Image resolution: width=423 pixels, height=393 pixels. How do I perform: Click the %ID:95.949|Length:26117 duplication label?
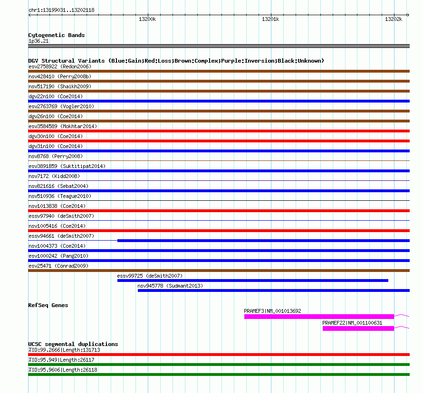(x=61, y=360)
